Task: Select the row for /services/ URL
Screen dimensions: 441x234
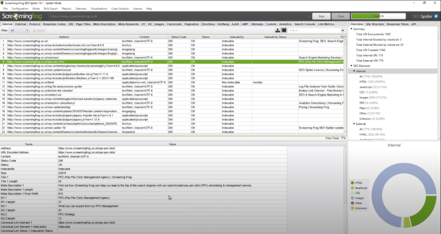Action: (171, 58)
